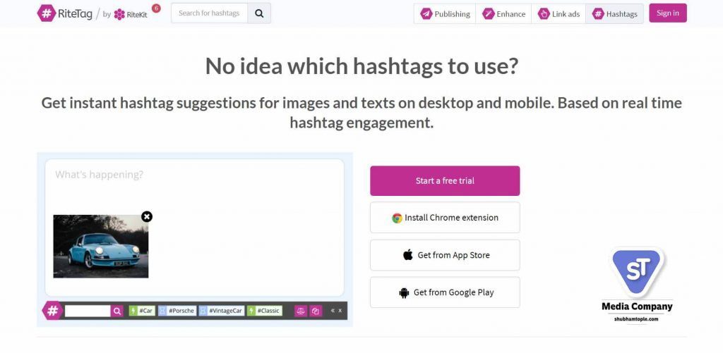Screen dimensions: 723x353
Task: Select the Hashtags menu tab
Action: coord(615,14)
